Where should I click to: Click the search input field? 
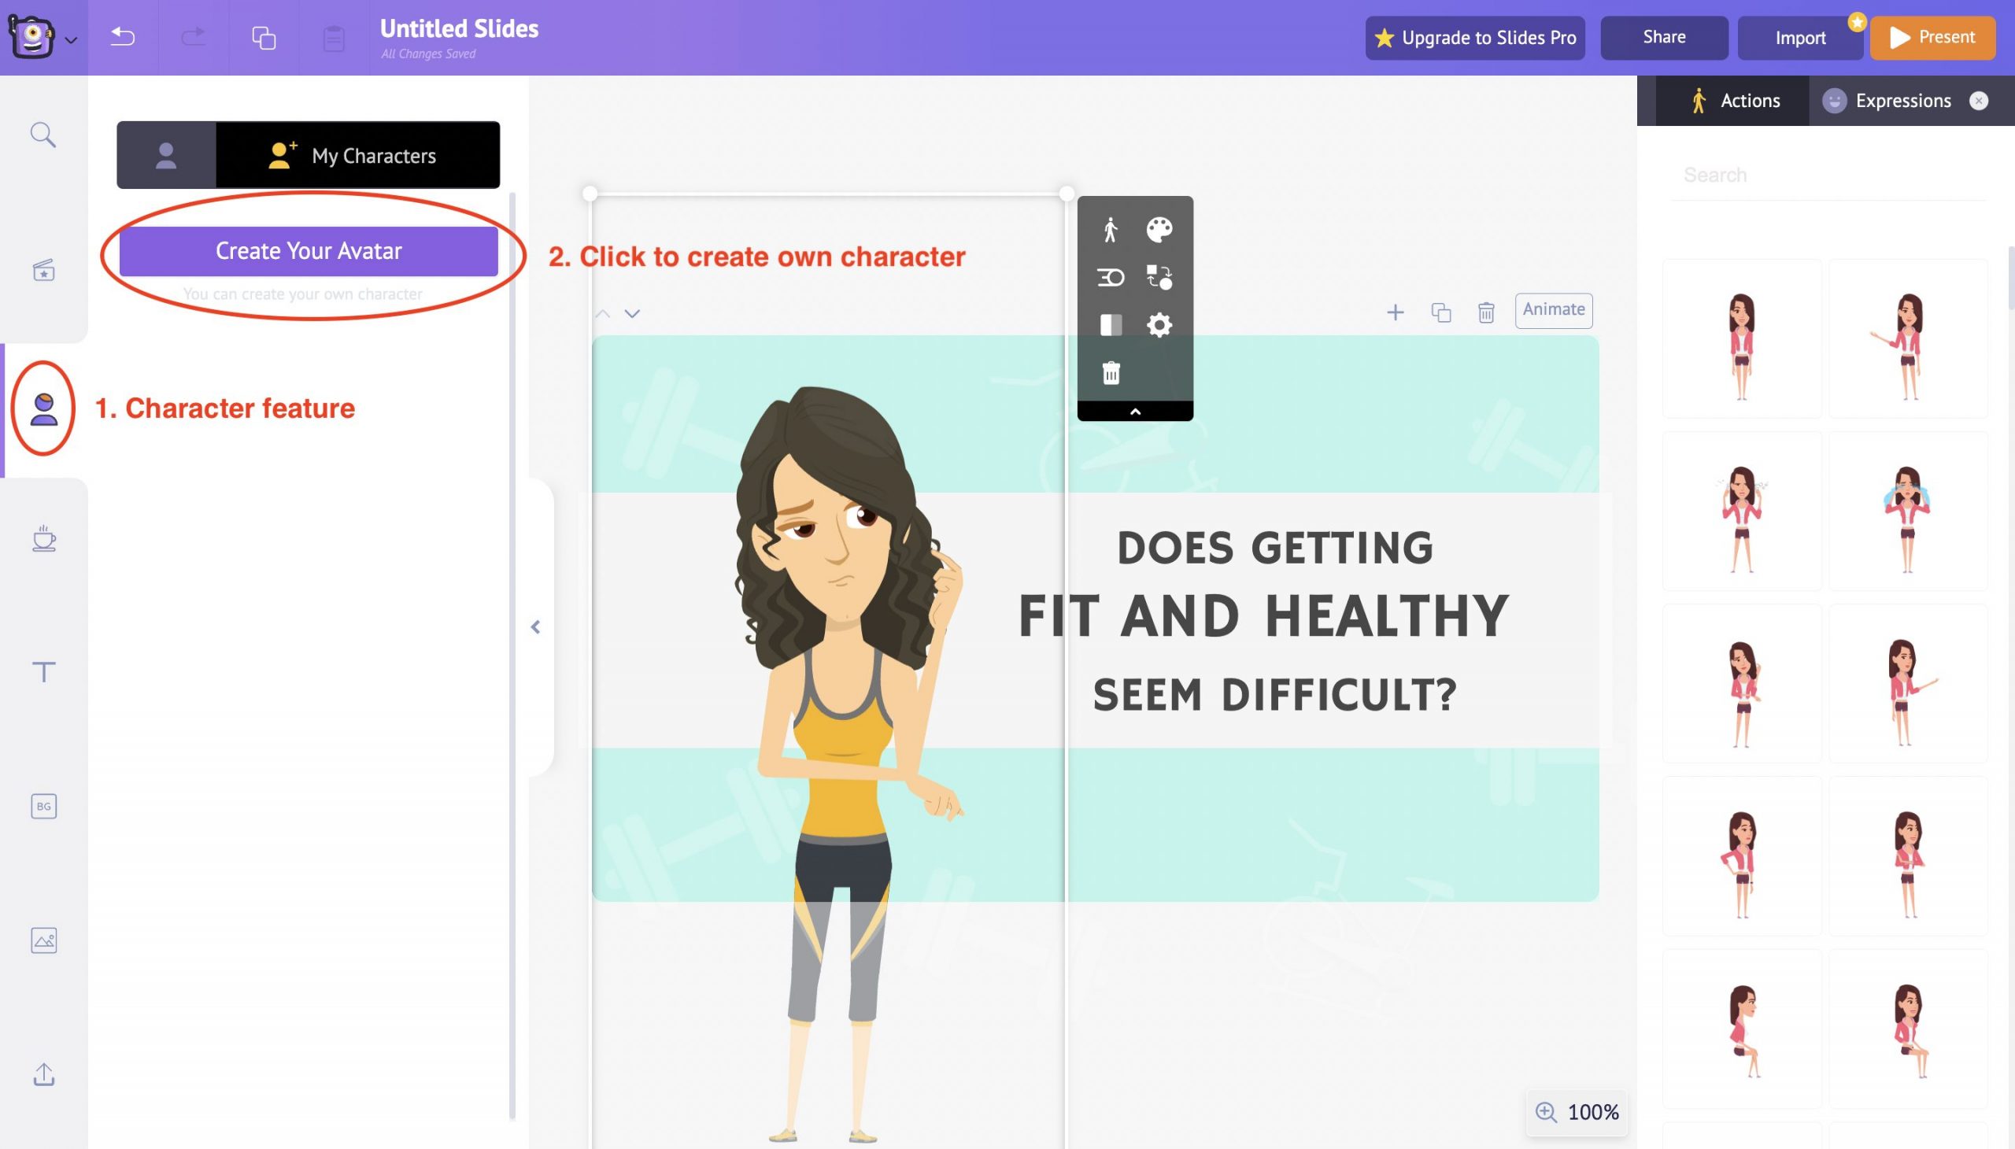pyautogui.click(x=1827, y=173)
